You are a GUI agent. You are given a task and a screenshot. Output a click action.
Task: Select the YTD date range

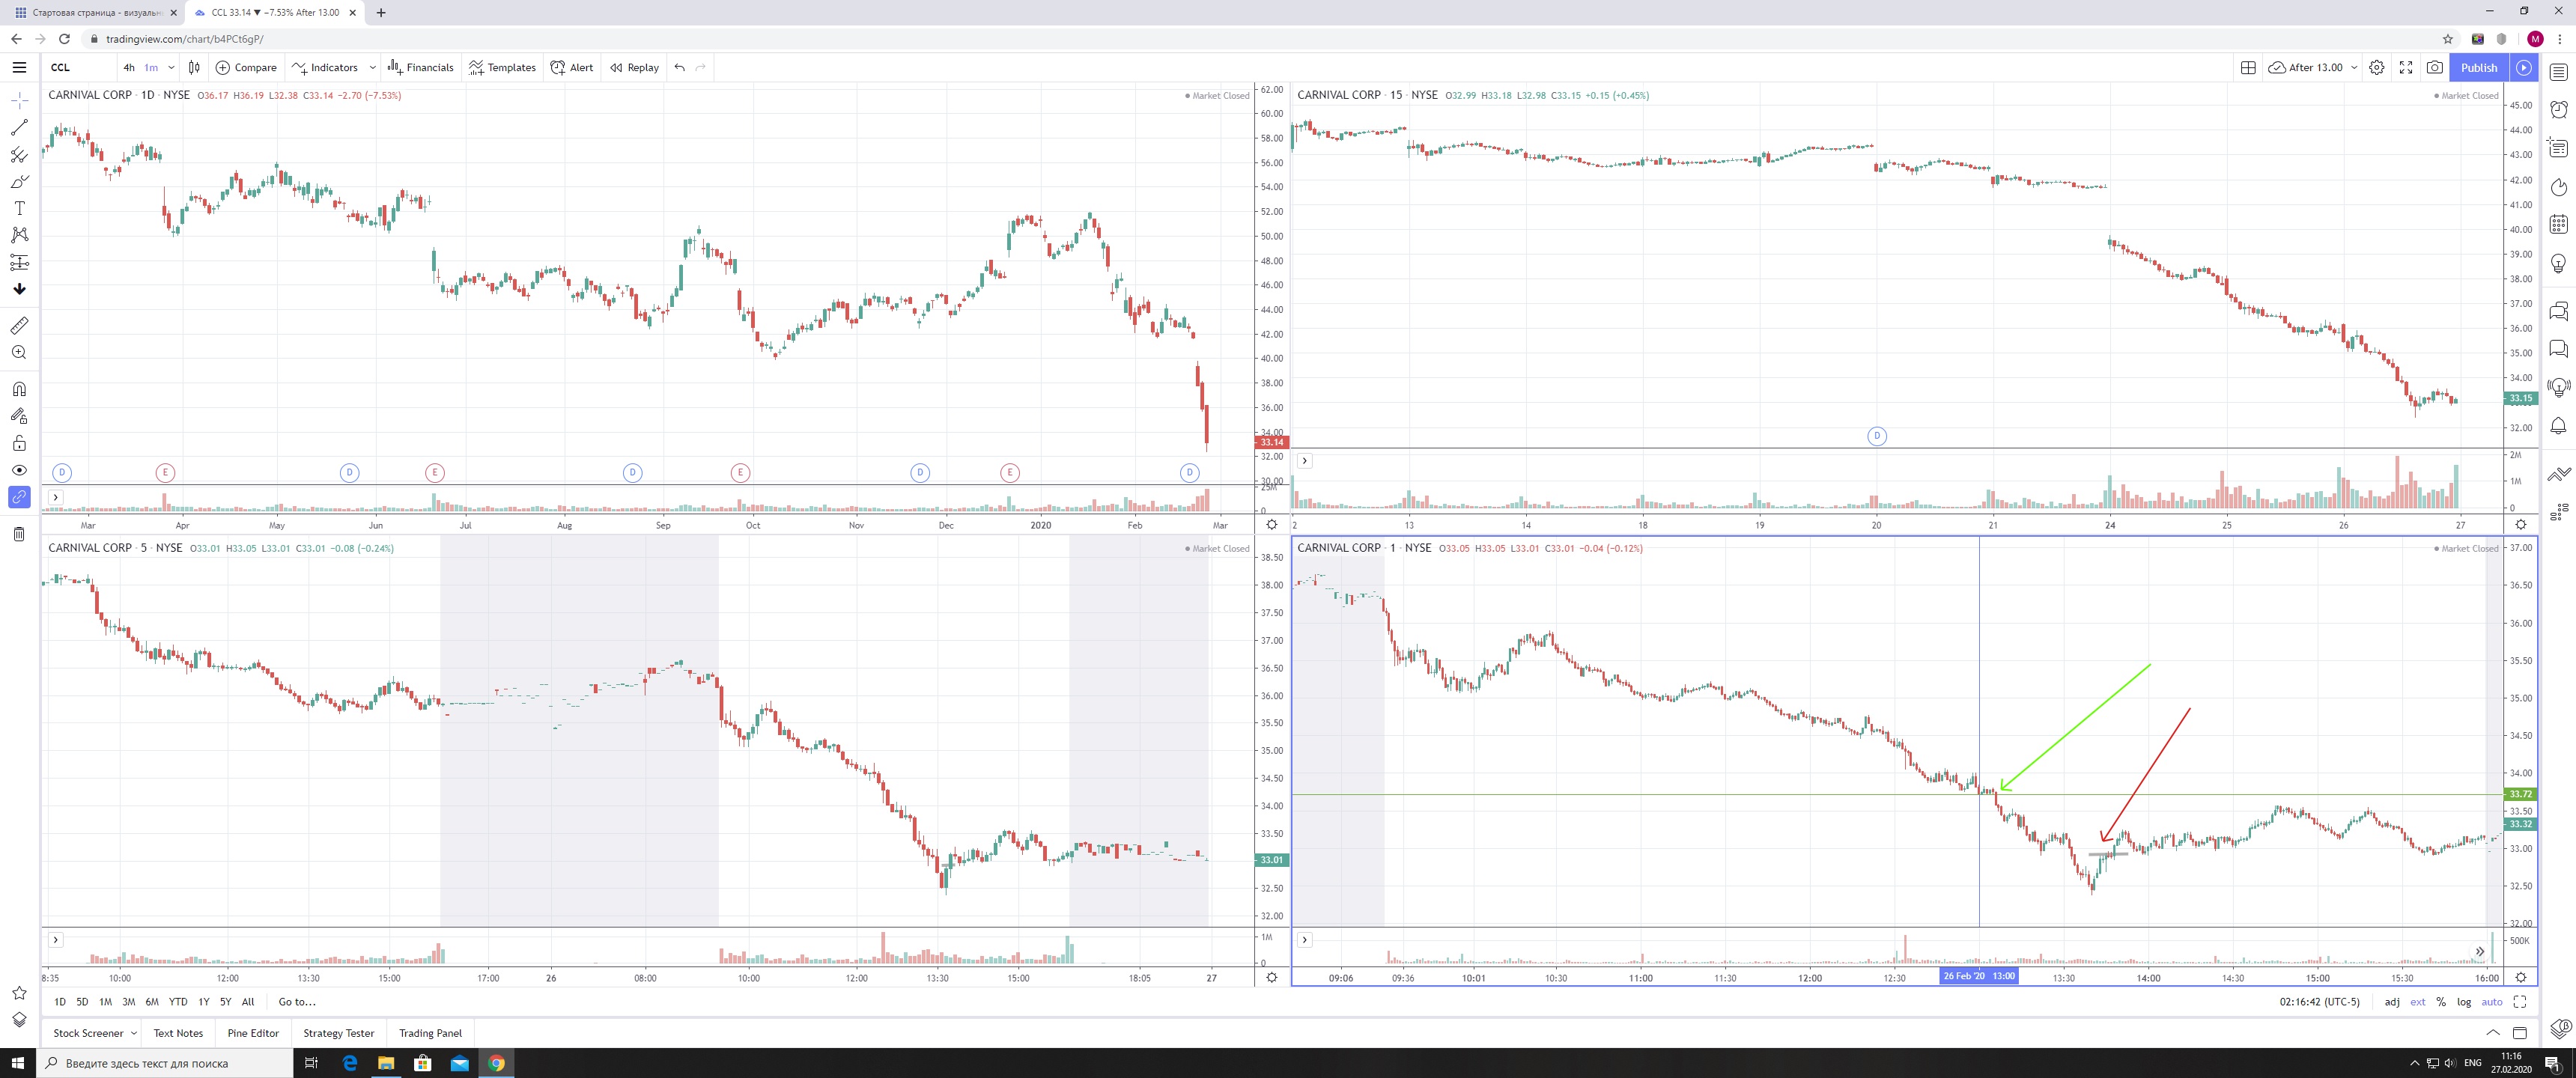pos(178,1002)
